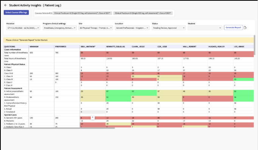Image resolution: width=258 pixels, height=150 pixels.
Task: Click the QUESTIONS column header
Action: (16, 46)
